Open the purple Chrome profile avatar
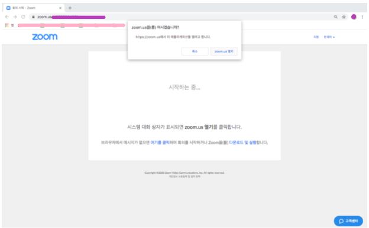Screen dimensions: 369x228 tap(354, 17)
